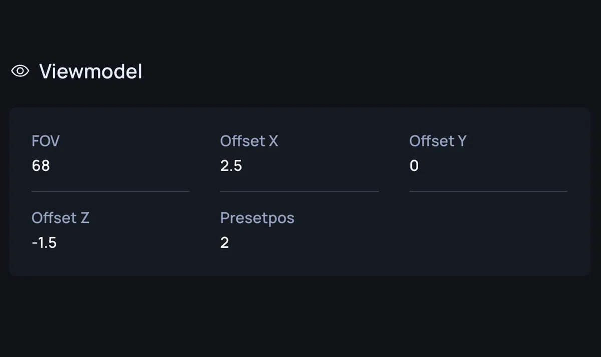This screenshot has height=357, width=601.
Task: Select the Offset Z value -1.5
Action: tap(44, 243)
